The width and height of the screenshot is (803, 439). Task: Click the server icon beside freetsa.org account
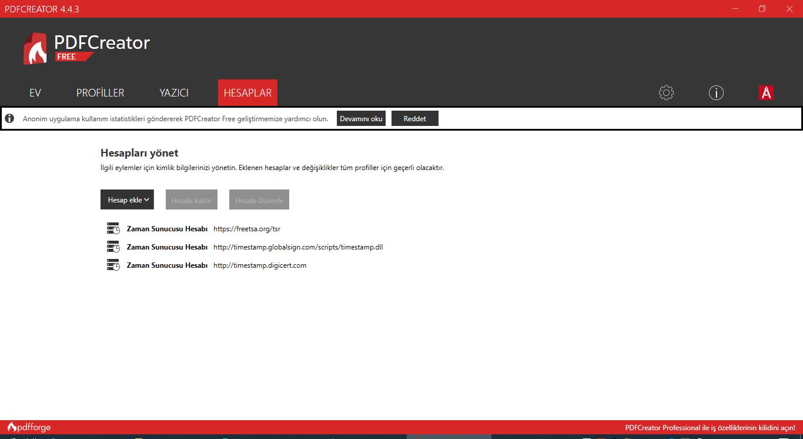pyautogui.click(x=113, y=228)
